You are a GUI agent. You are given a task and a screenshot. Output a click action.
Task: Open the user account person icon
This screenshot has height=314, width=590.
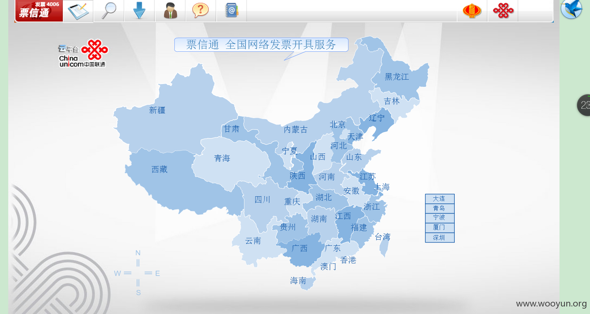(x=170, y=10)
